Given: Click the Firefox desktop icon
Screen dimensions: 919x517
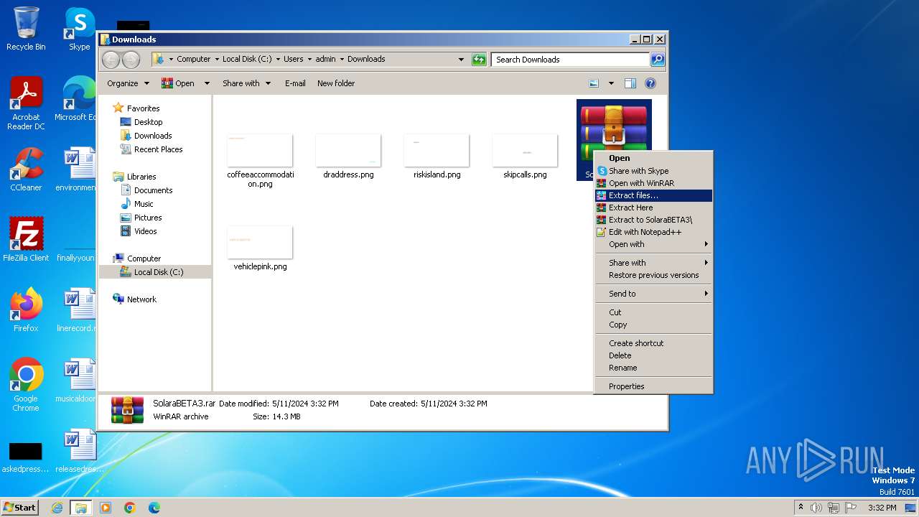Looking at the screenshot, I should (x=26, y=309).
